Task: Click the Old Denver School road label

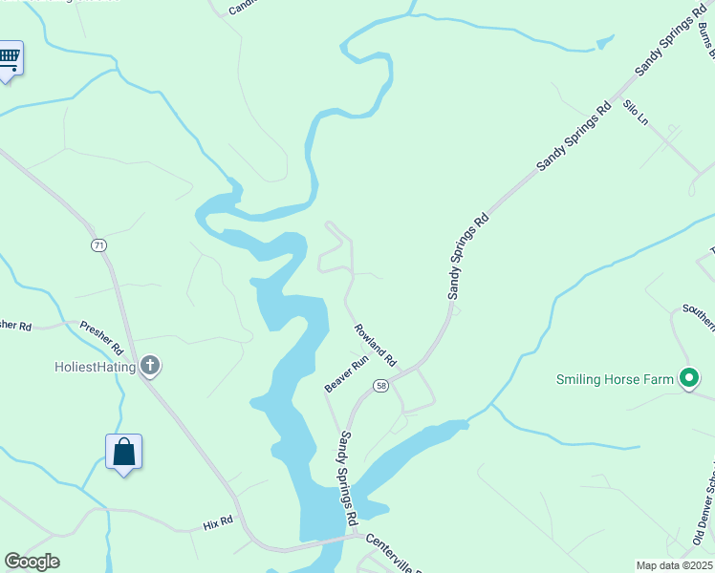Action: tap(704, 505)
